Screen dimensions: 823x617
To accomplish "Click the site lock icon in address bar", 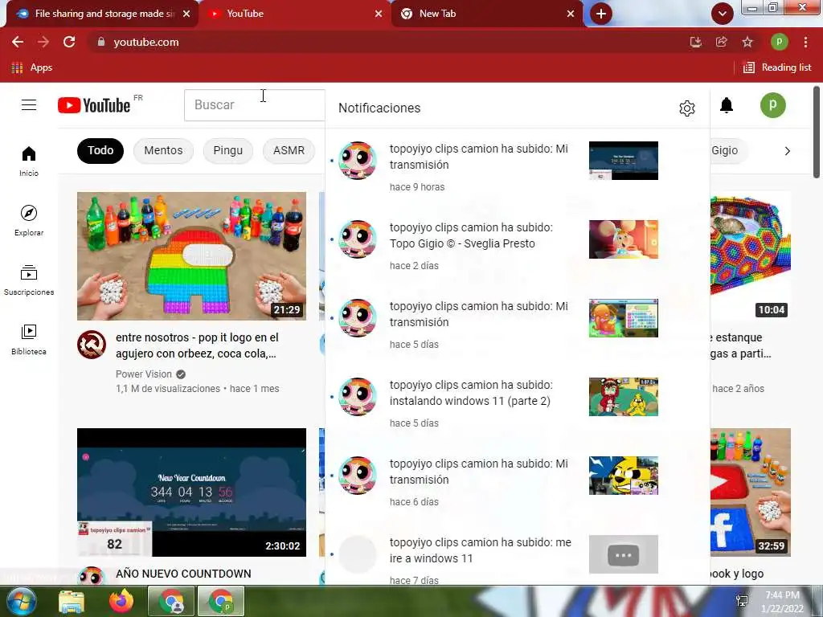I will coord(101,42).
